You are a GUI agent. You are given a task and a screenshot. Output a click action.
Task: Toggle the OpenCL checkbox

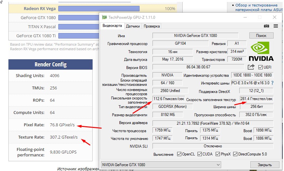point(179,154)
